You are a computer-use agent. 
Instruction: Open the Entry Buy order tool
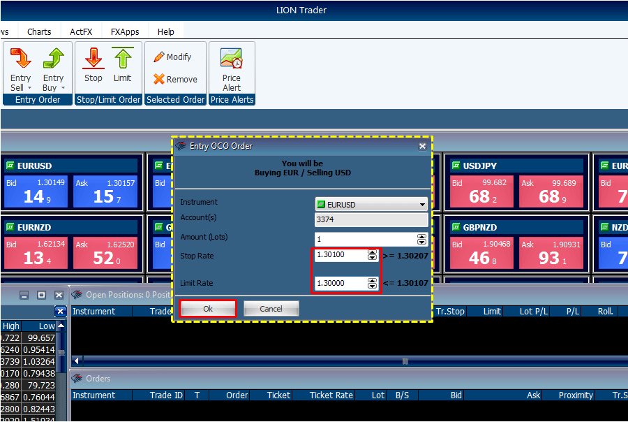click(53, 69)
